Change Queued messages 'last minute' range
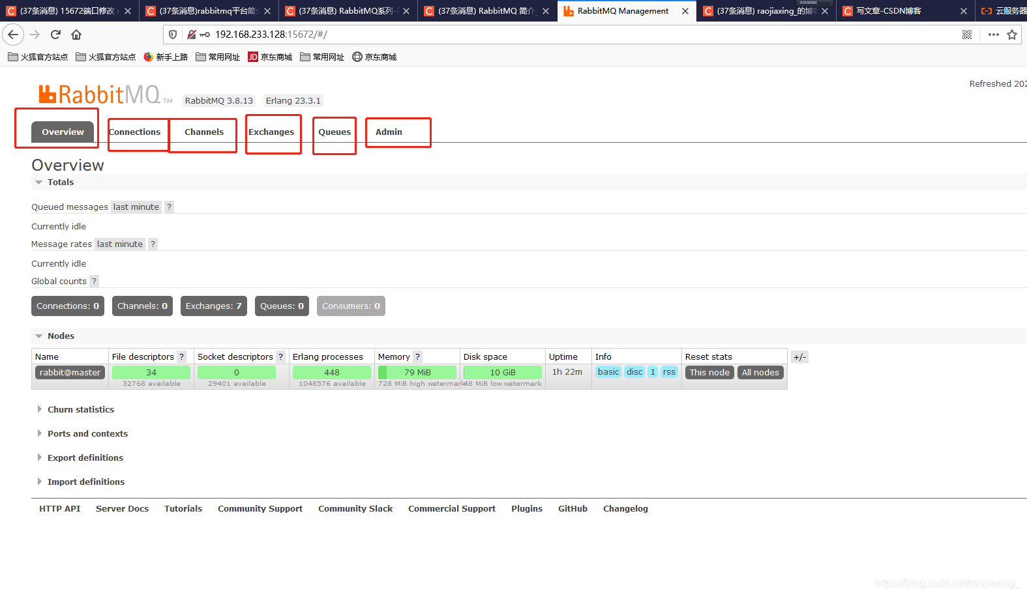 136,207
